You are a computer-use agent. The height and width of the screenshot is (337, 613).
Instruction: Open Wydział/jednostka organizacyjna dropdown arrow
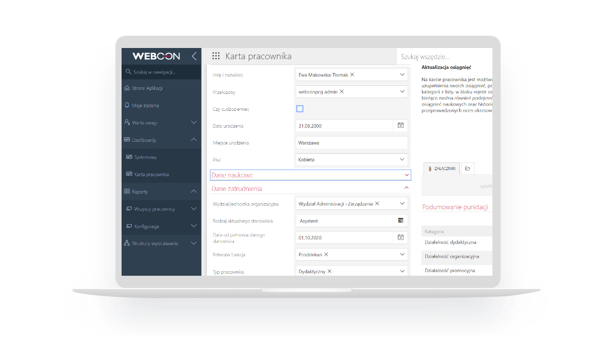pyautogui.click(x=402, y=203)
